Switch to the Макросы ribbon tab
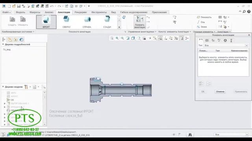Viewport: 252px width, 141px height. 35,12
